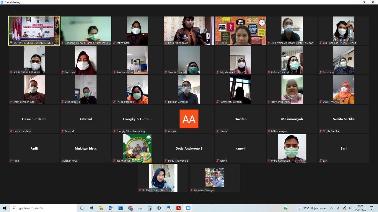Screen dimensions: 378x212
Task: Open the weather widget showing 30°C
Action: 312,208
